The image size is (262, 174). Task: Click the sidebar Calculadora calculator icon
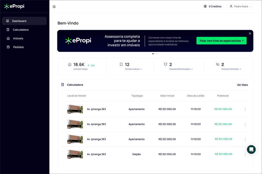click(x=8, y=30)
